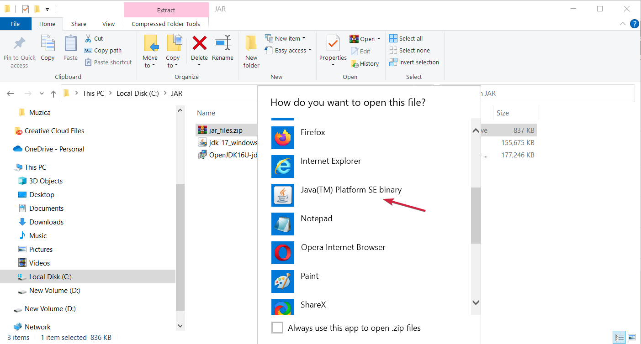Sort files by the Size column header

pyautogui.click(x=503, y=113)
